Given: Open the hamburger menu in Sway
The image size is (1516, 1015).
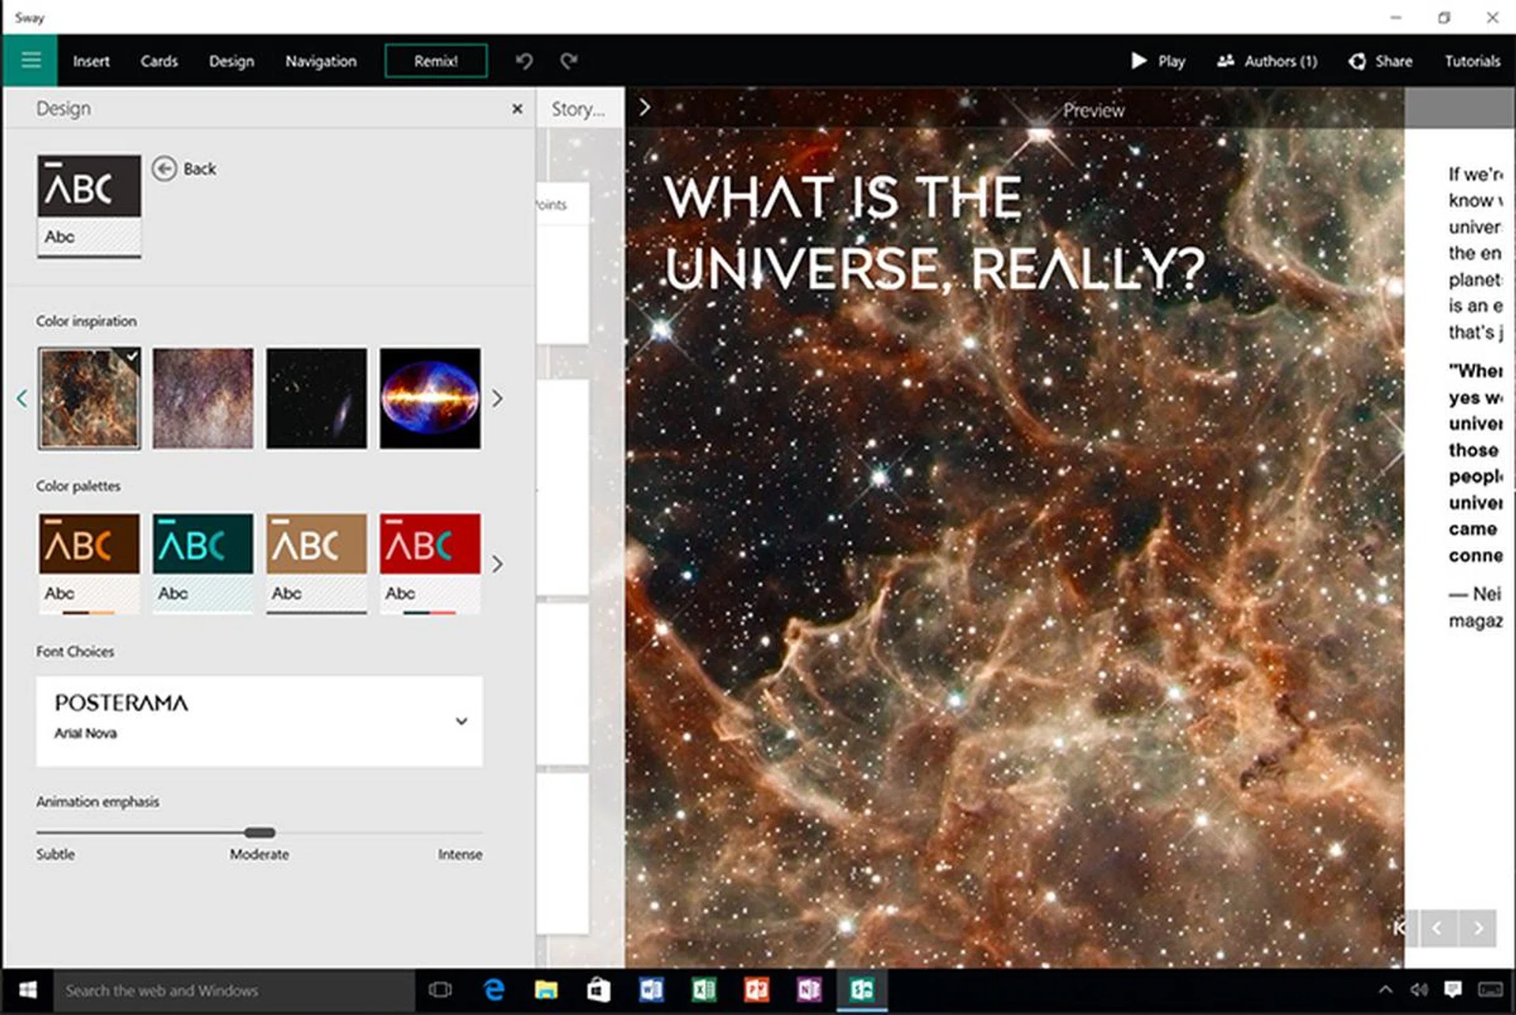Looking at the screenshot, I should click(x=30, y=61).
